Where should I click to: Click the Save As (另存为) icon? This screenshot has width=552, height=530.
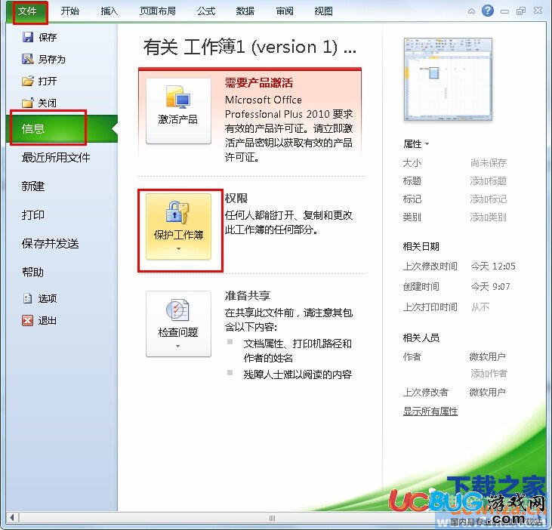click(27, 59)
